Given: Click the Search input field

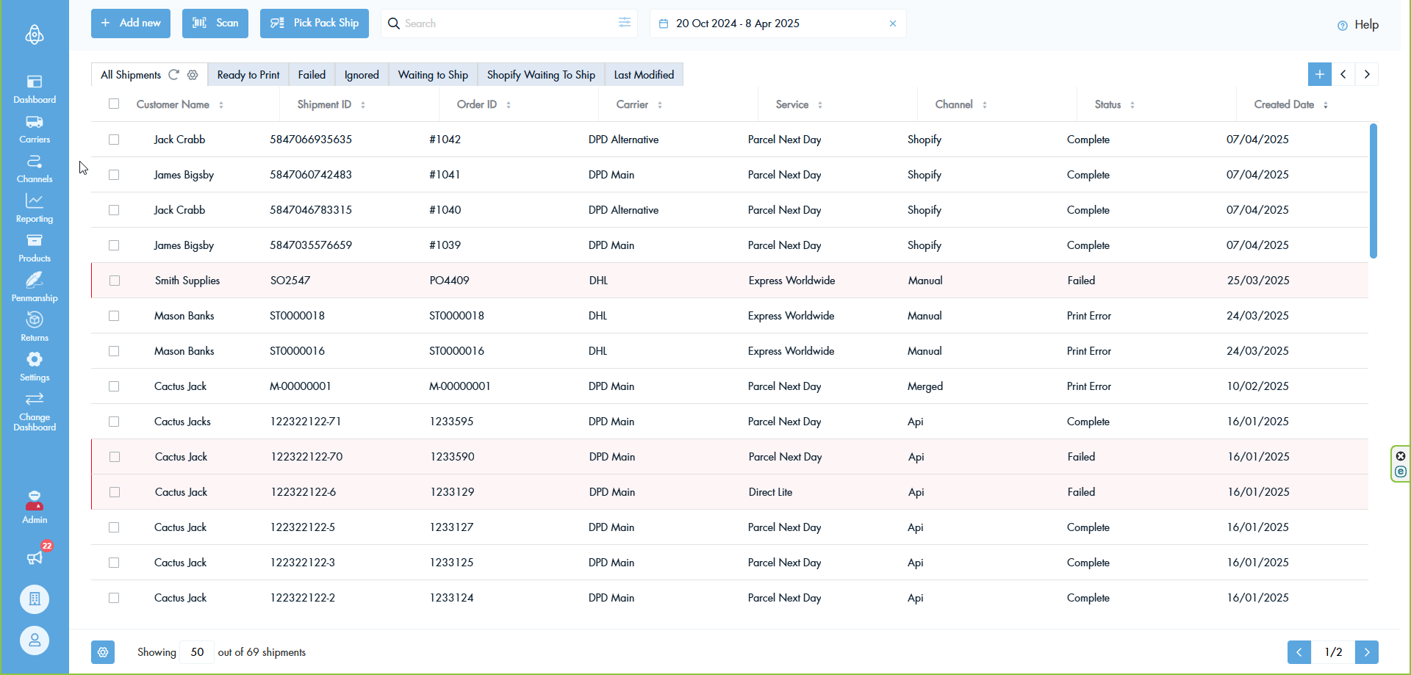Looking at the screenshot, I should tap(509, 24).
